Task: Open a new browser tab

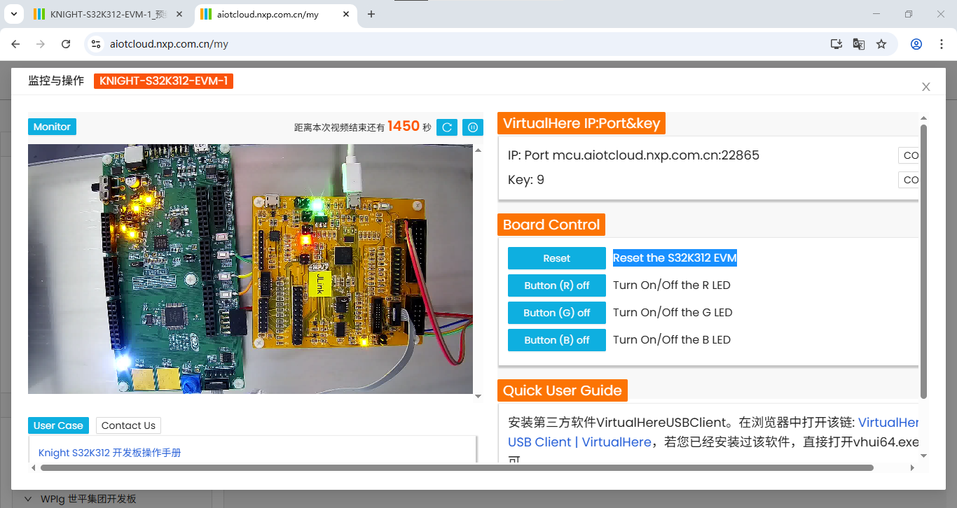Action: (x=371, y=14)
